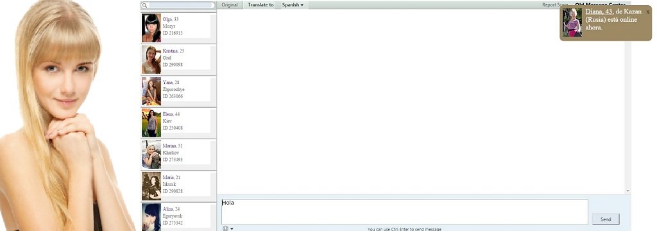Close the Diana online notification
Image resolution: width=657 pixels, height=231 pixels.
pyautogui.click(x=648, y=12)
